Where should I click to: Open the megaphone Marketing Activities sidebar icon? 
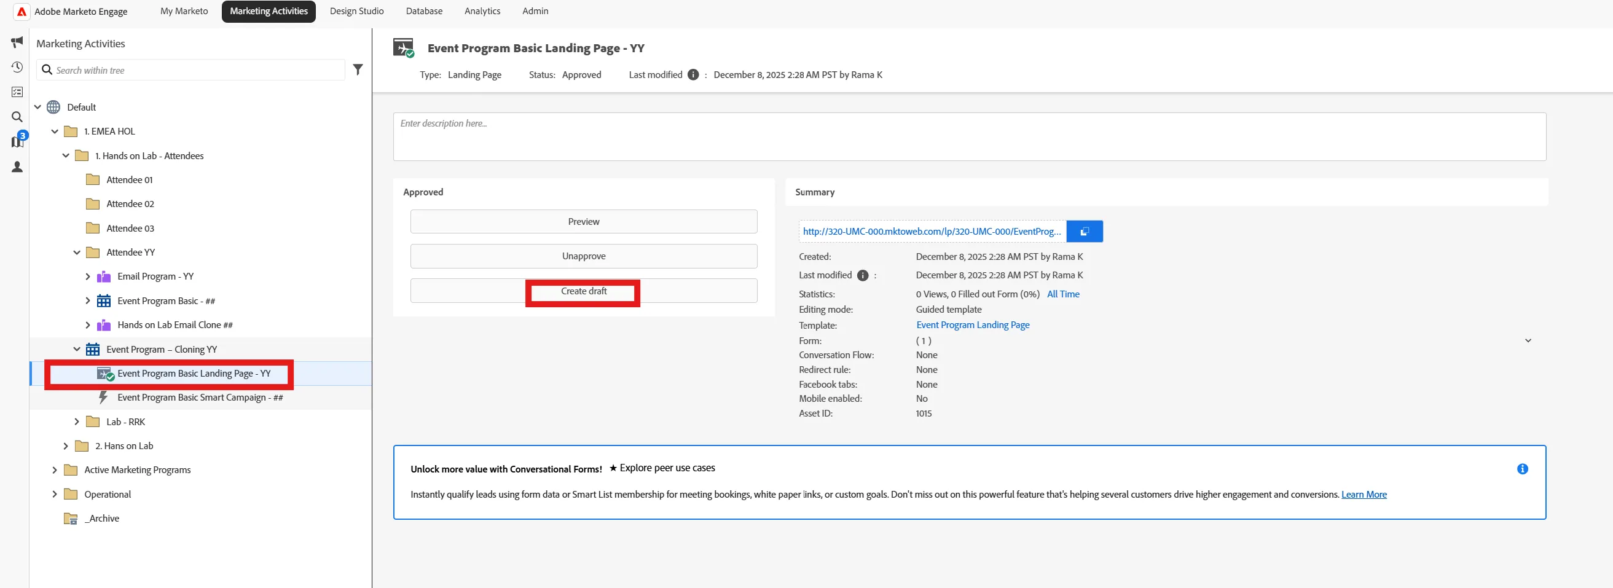17,42
